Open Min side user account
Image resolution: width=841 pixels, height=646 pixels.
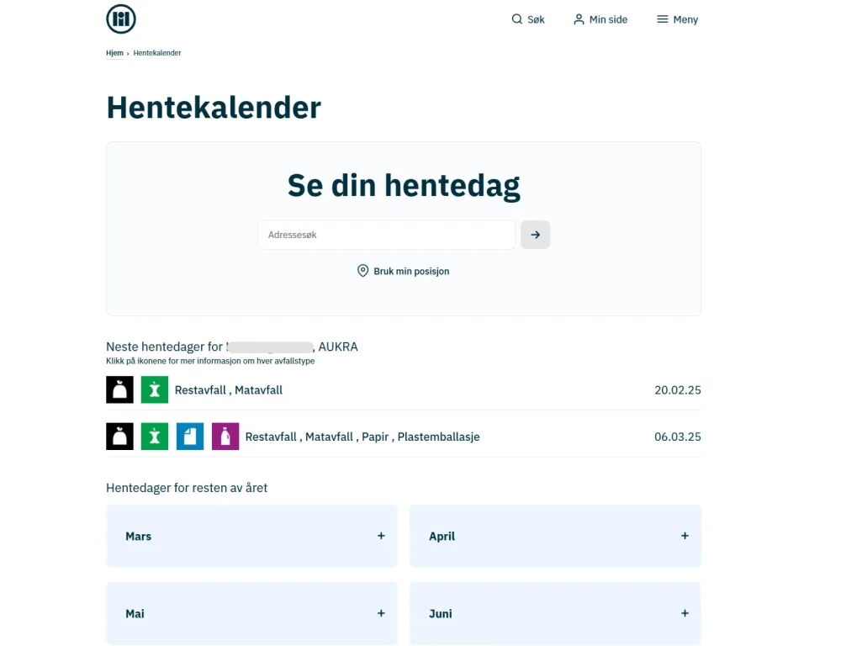[x=600, y=19]
